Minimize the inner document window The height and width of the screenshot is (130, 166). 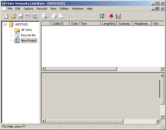[x=153, y=9]
